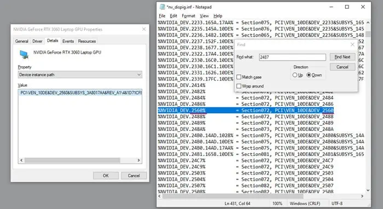Click the Find what text field
Screen dimensions: 383x209
click(x=292, y=57)
